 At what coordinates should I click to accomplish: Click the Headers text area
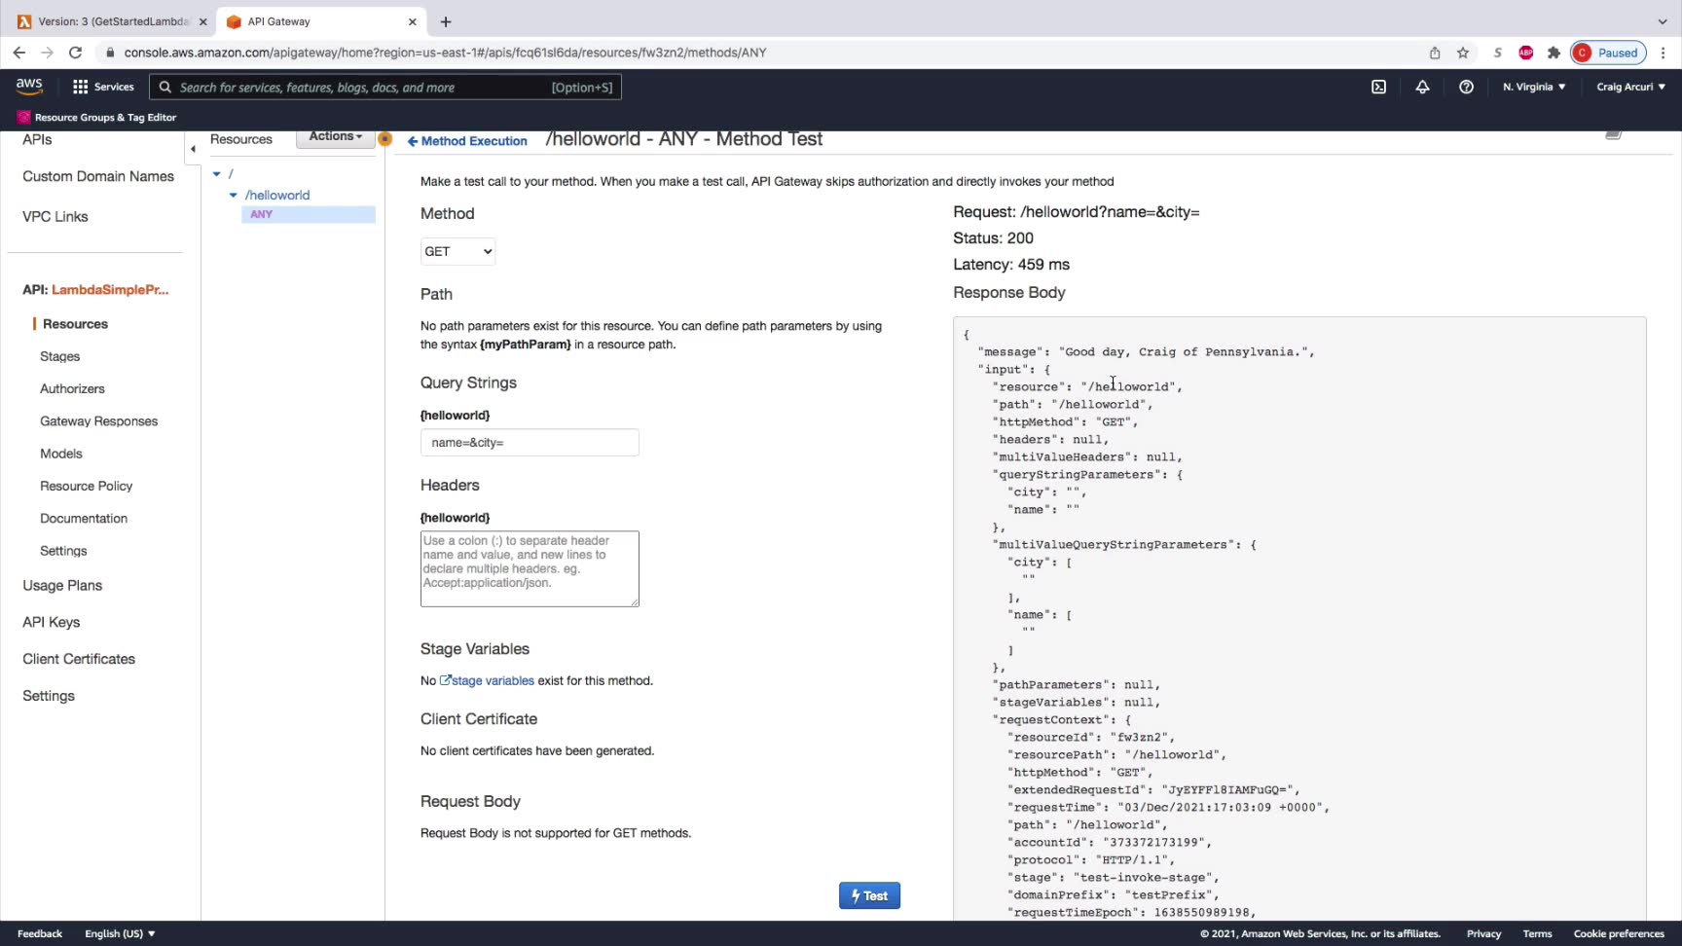pyautogui.click(x=530, y=568)
